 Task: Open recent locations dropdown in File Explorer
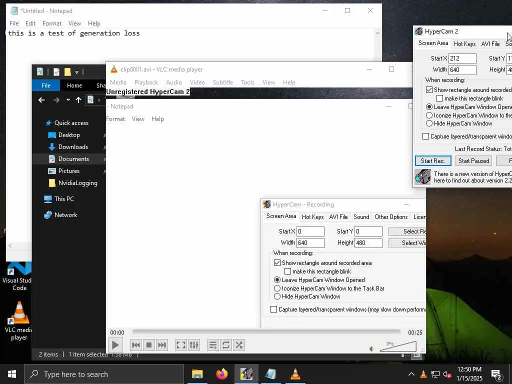tap(68, 100)
